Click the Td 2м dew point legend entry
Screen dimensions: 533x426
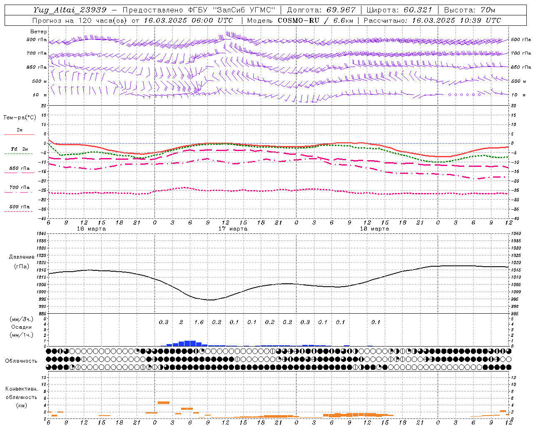coord(20,149)
